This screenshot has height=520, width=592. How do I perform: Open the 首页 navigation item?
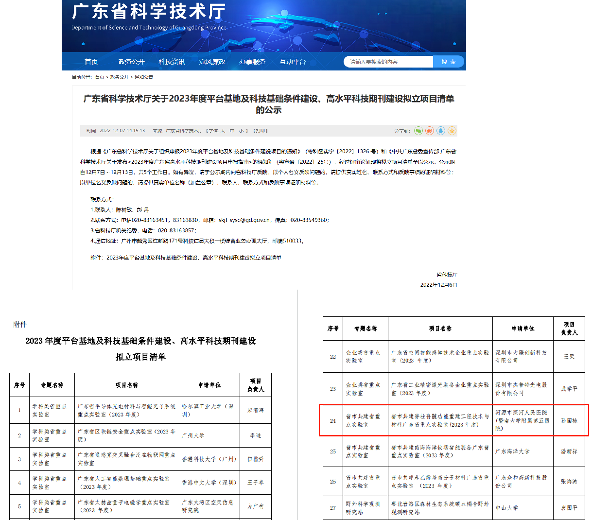(91, 62)
